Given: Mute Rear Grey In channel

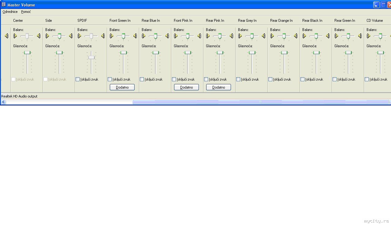Looking at the screenshot, I should coord(238,79).
